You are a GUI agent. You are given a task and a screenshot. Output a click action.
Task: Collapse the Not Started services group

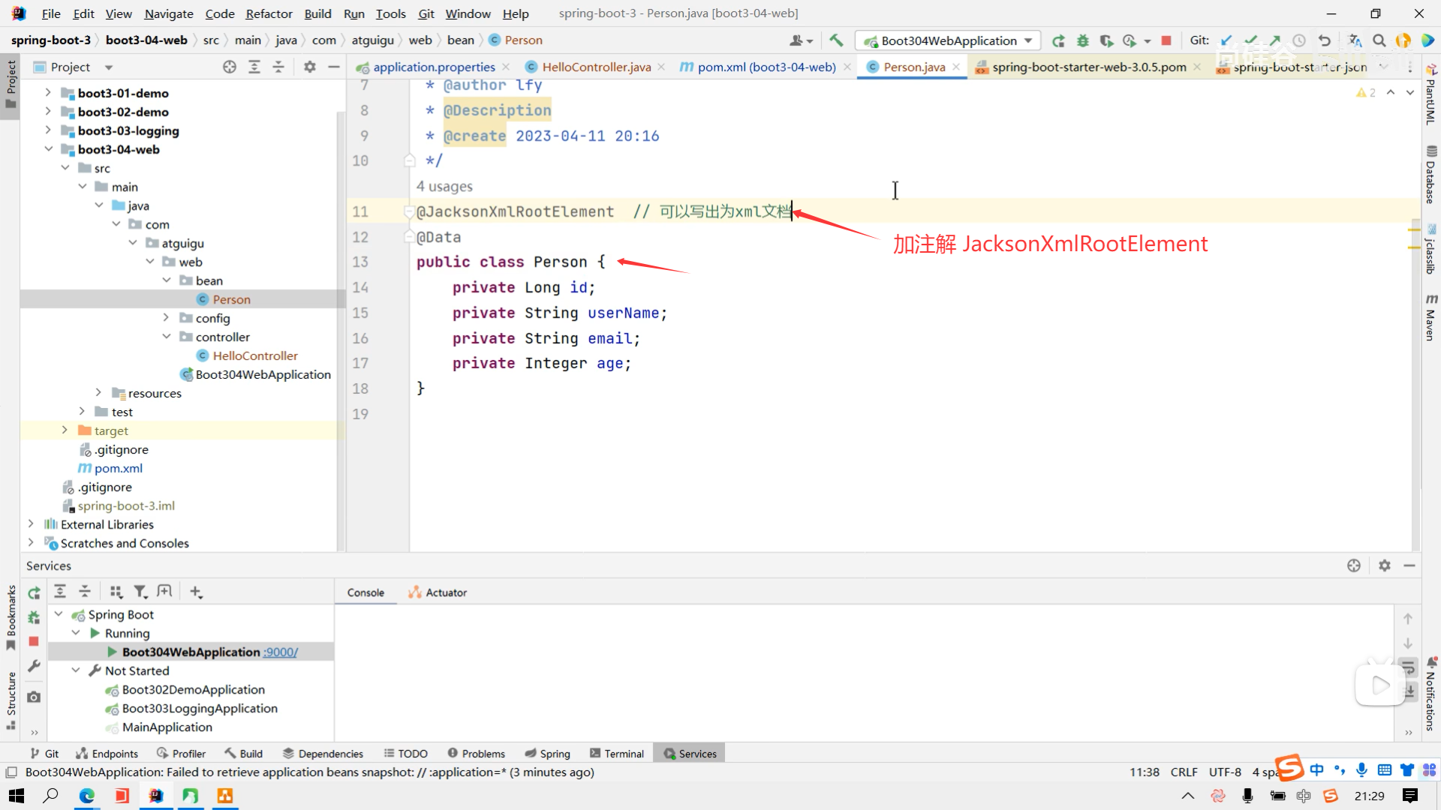pyautogui.click(x=76, y=670)
